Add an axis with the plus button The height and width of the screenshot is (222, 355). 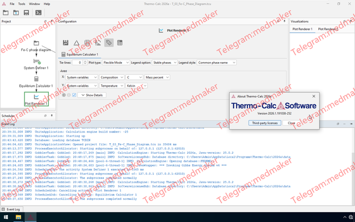point(64,95)
